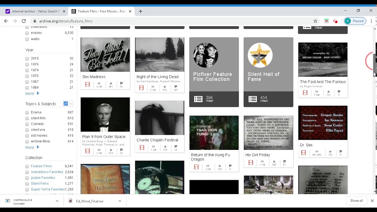Viewport: 377px width, 212px height.
Task: Click Show all downloads button
Action: [x=356, y=201]
